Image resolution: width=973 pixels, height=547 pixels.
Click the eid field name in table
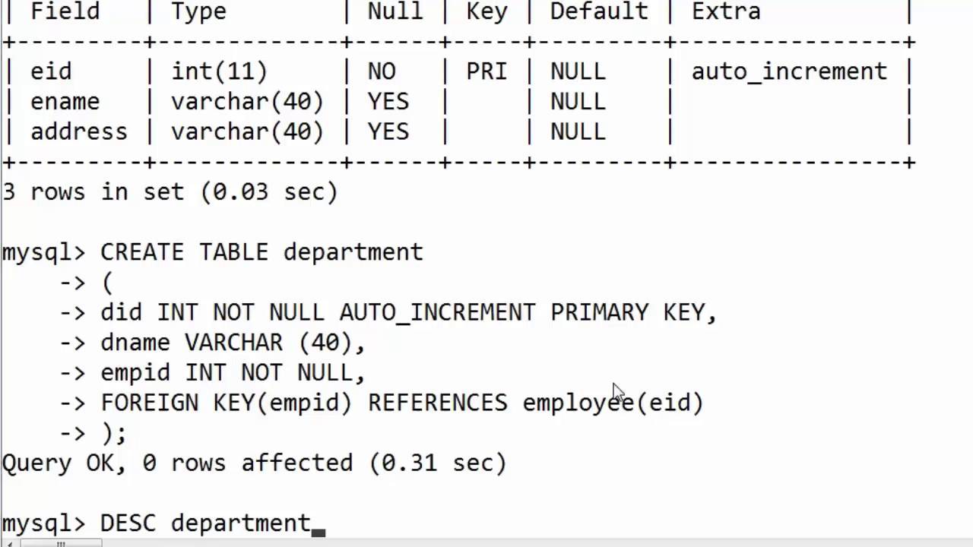51,71
